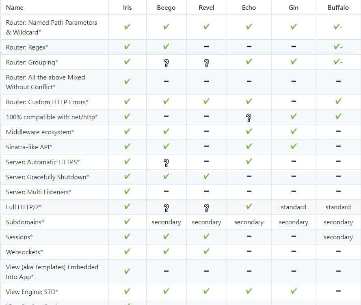Click Revel's checkmark in Websockets row
Viewport: 361px width, 305px height.
pyautogui.click(x=206, y=251)
